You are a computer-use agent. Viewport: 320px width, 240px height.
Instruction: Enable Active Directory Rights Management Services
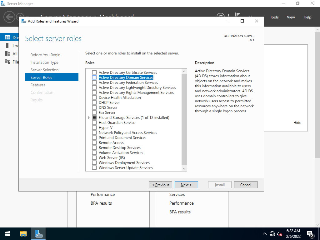[x=94, y=92]
